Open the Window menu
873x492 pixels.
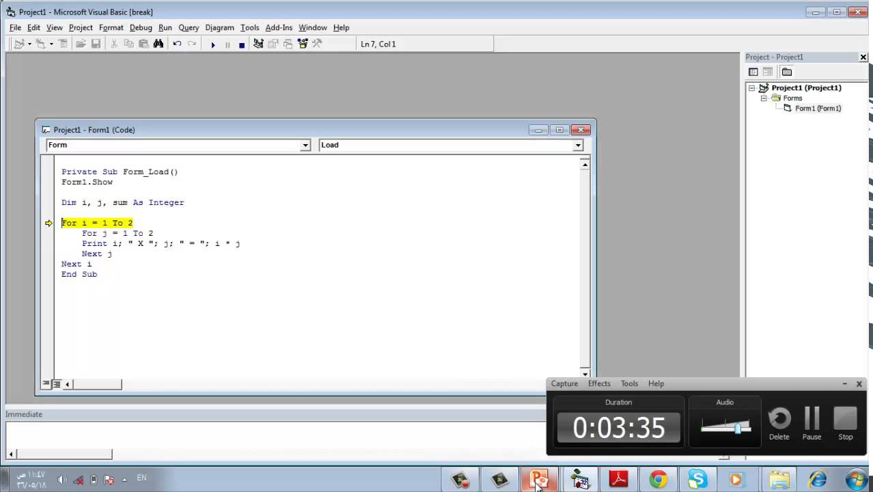[x=313, y=27]
